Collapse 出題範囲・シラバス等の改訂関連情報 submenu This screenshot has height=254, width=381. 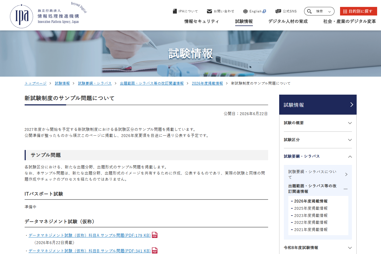point(346,189)
